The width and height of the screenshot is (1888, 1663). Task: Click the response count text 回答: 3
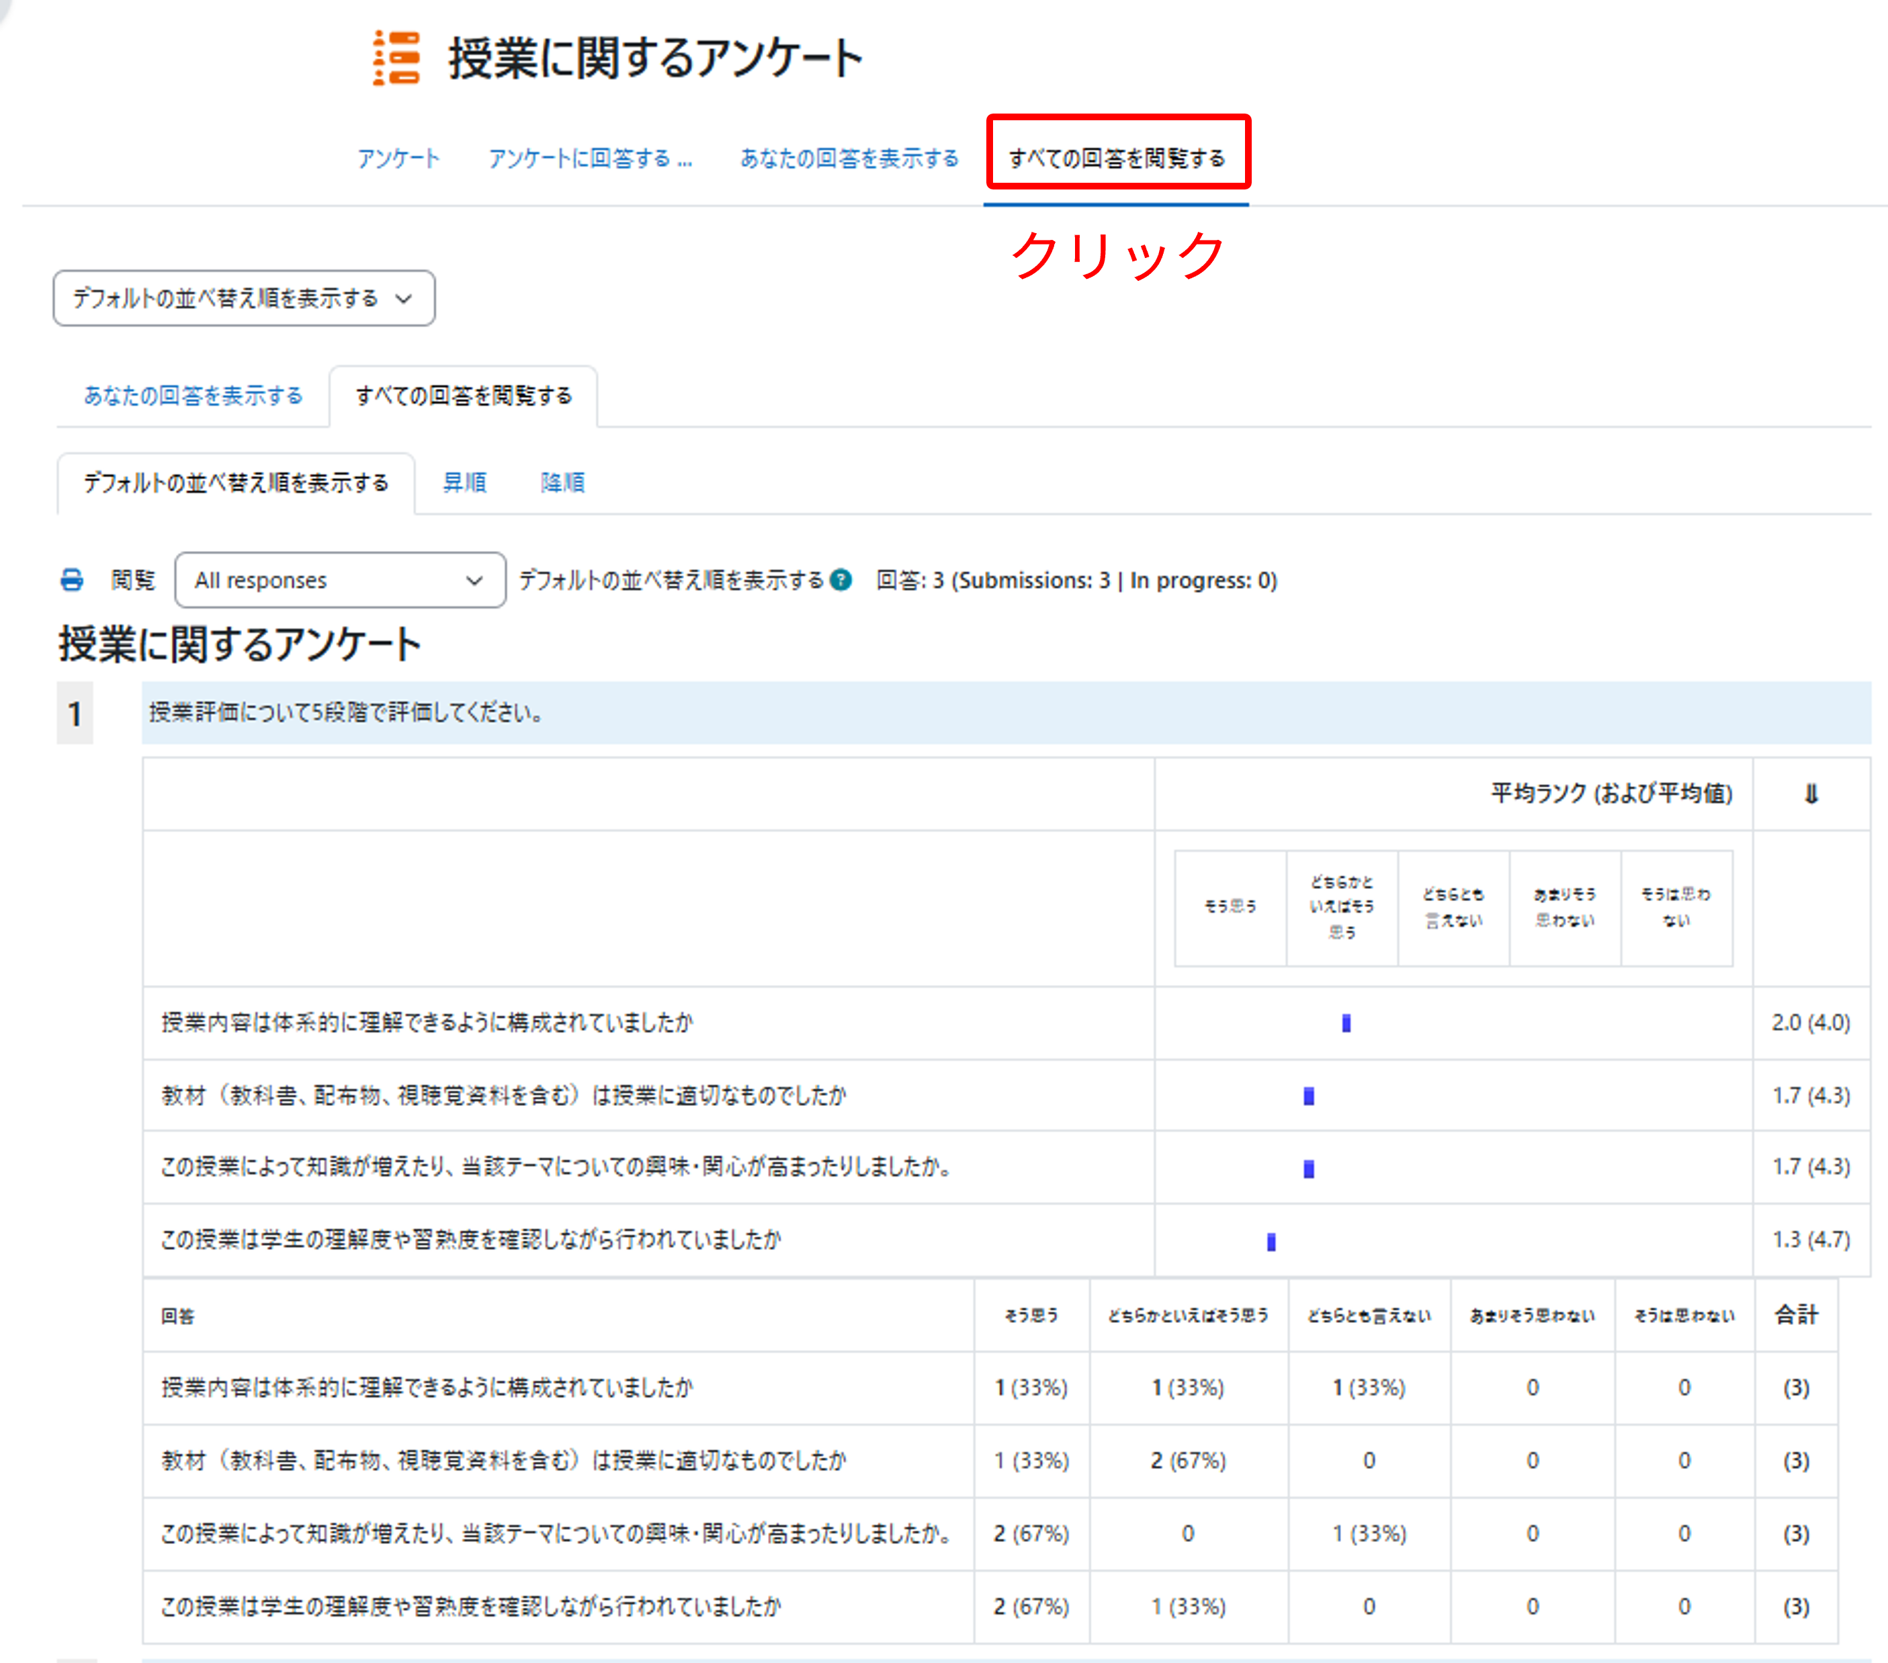click(x=910, y=581)
